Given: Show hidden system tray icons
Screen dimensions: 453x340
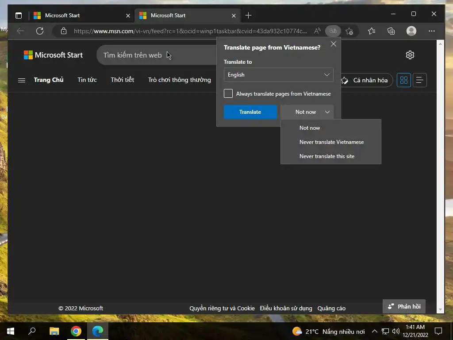Looking at the screenshot, I should pyautogui.click(x=374, y=331).
